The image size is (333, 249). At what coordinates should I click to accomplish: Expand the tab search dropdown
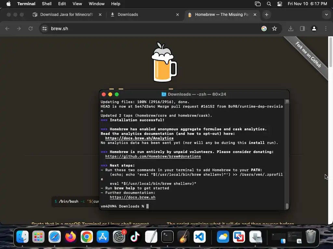[326, 15]
